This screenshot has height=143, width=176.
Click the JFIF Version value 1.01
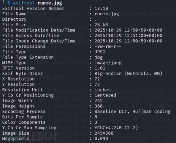(x=100, y=68)
